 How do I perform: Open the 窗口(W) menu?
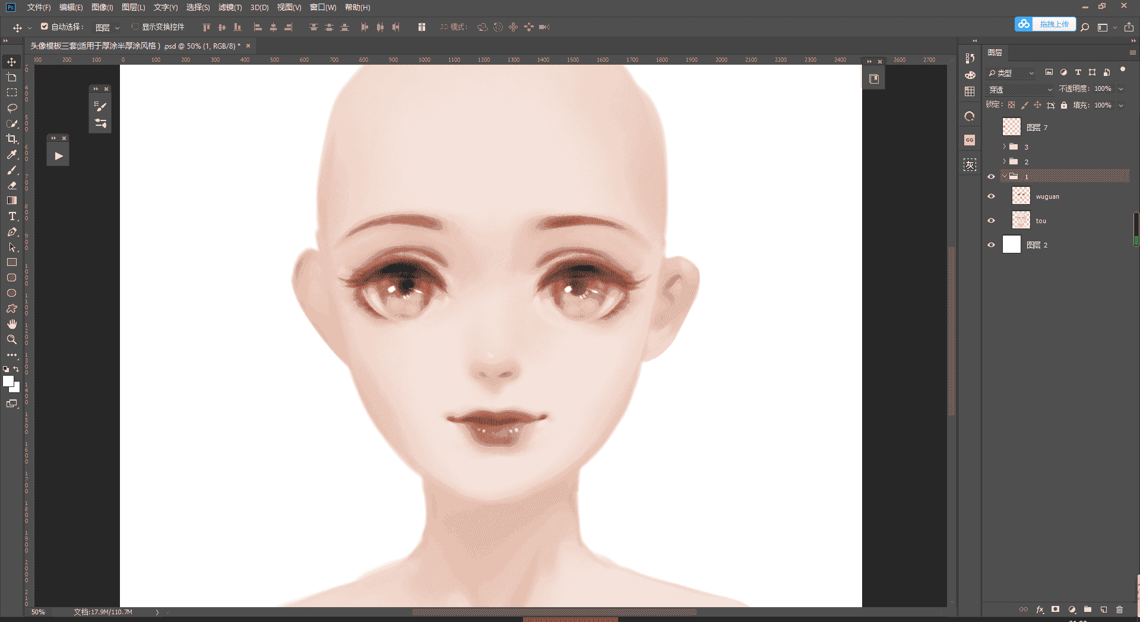click(323, 7)
